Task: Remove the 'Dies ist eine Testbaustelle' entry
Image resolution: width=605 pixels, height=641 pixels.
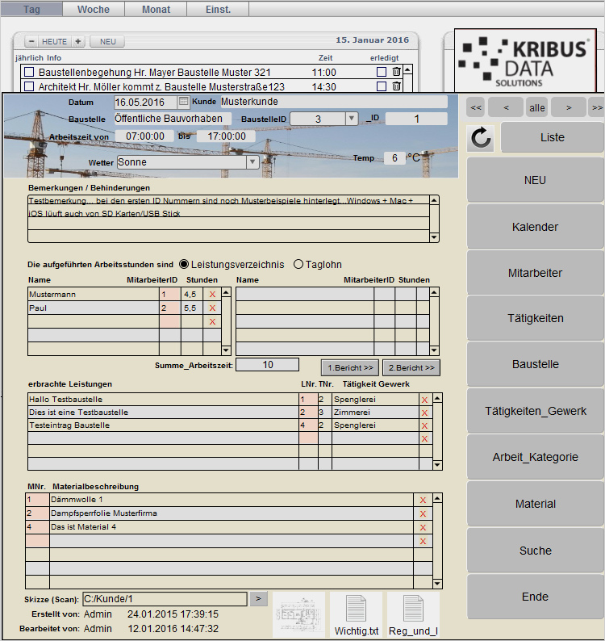Action: click(424, 413)
